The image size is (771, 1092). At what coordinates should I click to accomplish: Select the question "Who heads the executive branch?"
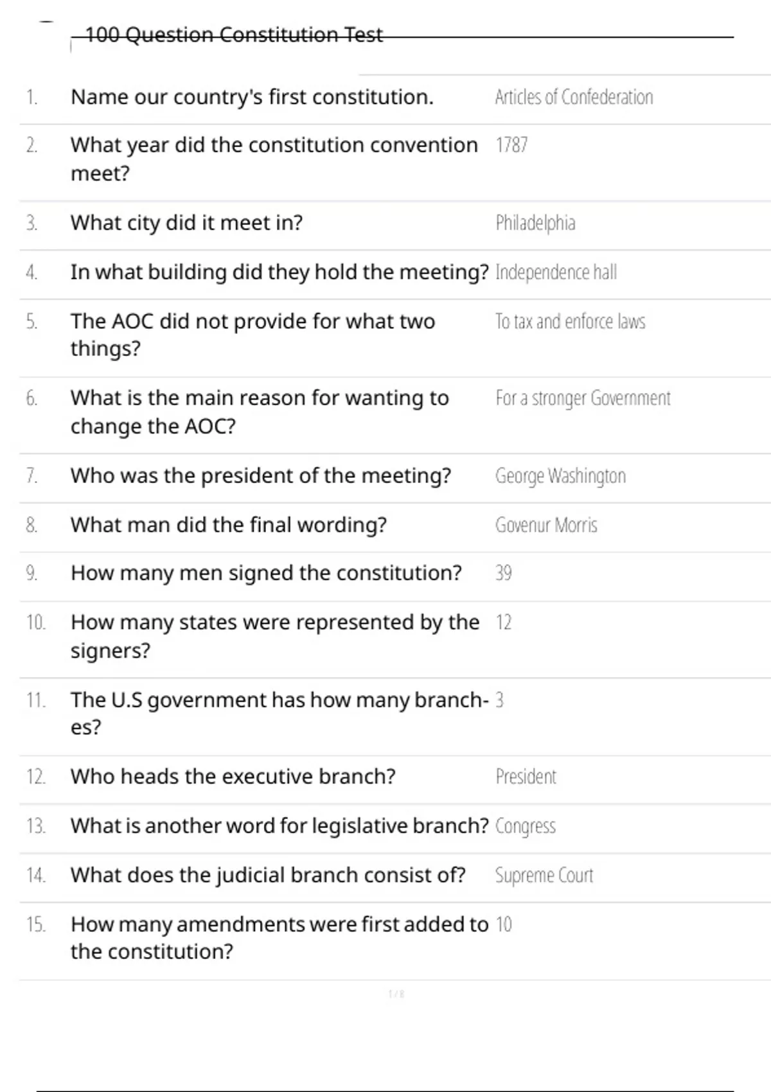point(233,777)
